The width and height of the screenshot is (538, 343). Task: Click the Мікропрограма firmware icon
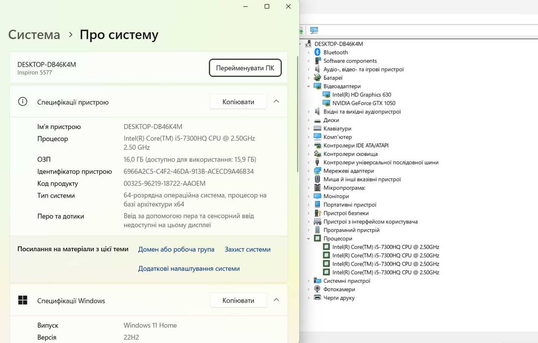pos(317,187)
